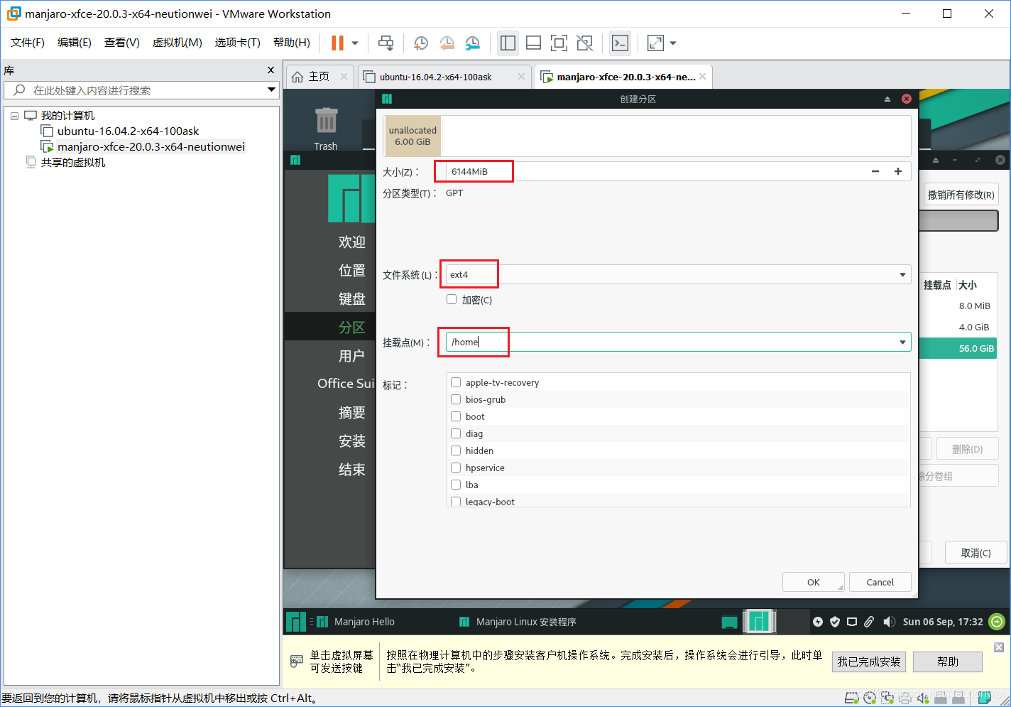Check the lba flag
The image size is (1011, 707).
[456, 485]
